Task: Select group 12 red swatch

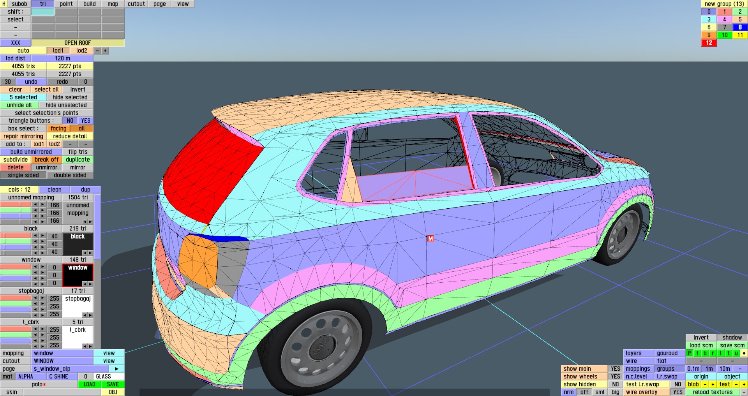Action: click(x=709, y=43)
